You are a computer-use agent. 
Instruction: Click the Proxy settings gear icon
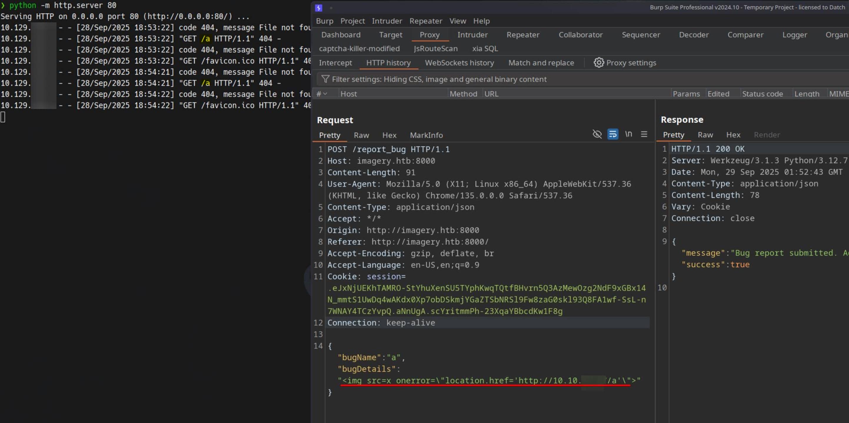(599, 63)
